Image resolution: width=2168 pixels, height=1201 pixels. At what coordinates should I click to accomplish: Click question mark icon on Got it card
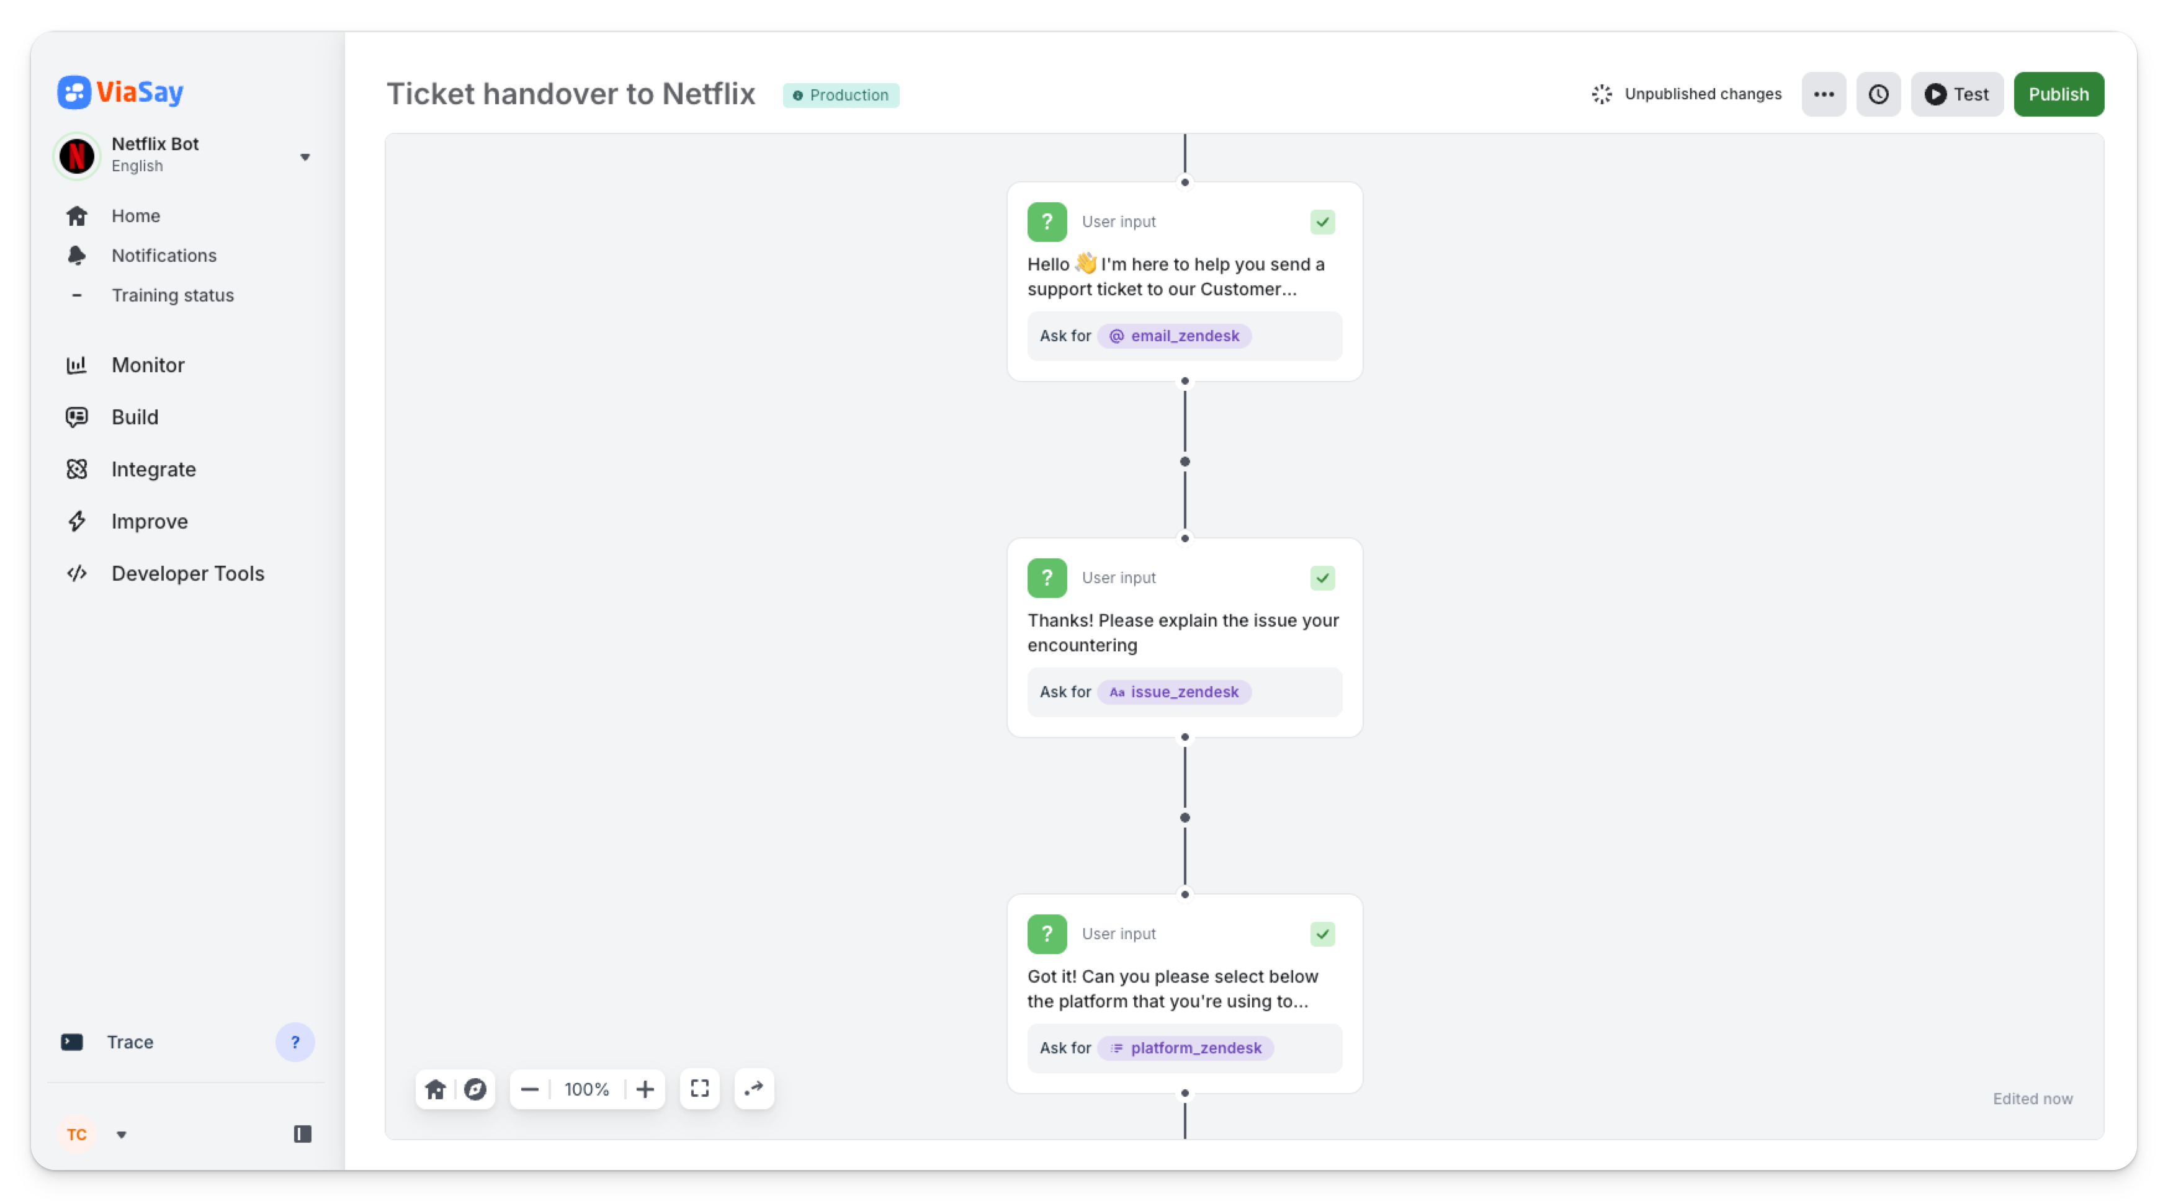1047,934
